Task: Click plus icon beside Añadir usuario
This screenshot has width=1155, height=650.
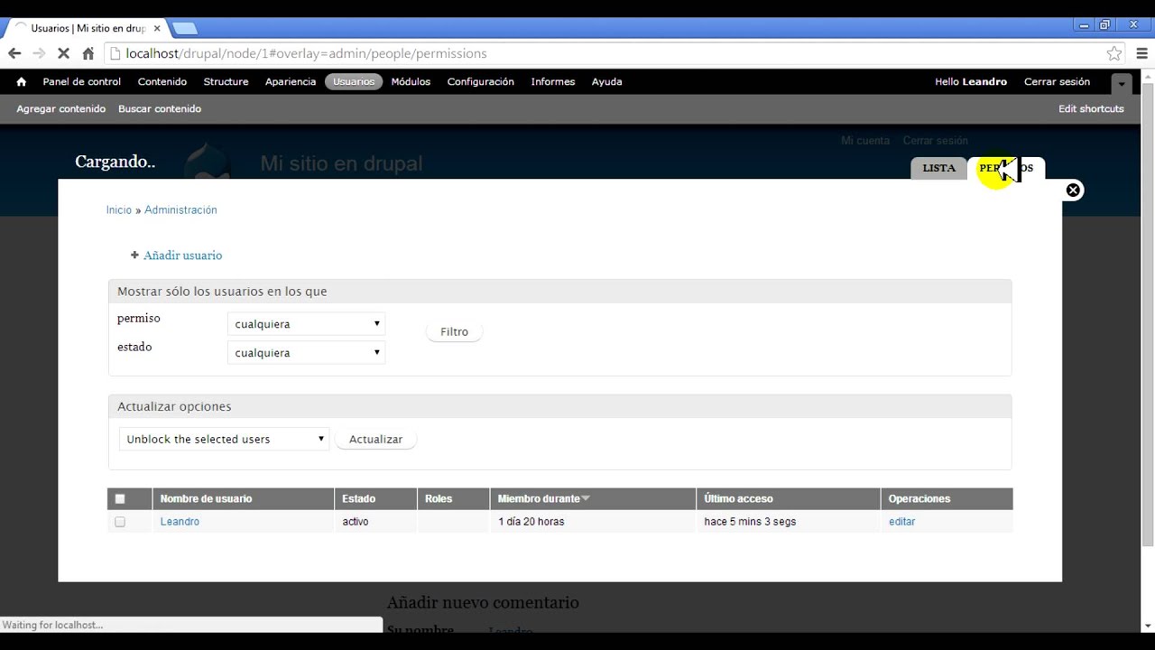Action: pos(134,255)
